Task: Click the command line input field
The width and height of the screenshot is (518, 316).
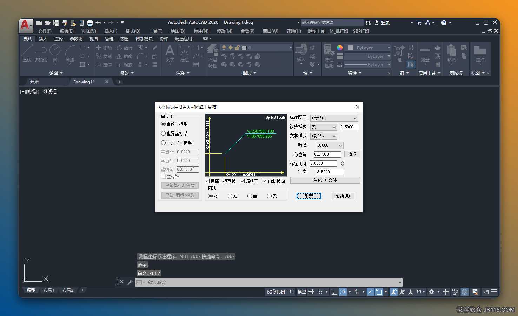Action: coord(268,282)
